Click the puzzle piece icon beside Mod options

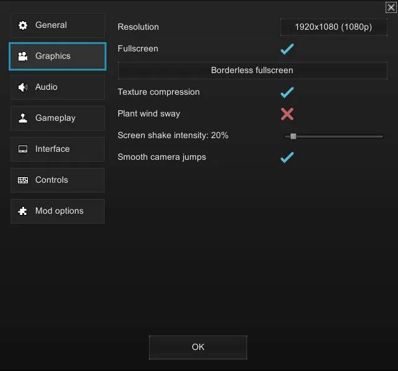pyautogui.click(x=23, y=211)
